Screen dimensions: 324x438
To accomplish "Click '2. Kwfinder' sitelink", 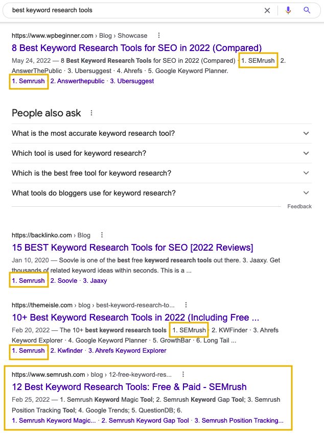I will point(66,351).
